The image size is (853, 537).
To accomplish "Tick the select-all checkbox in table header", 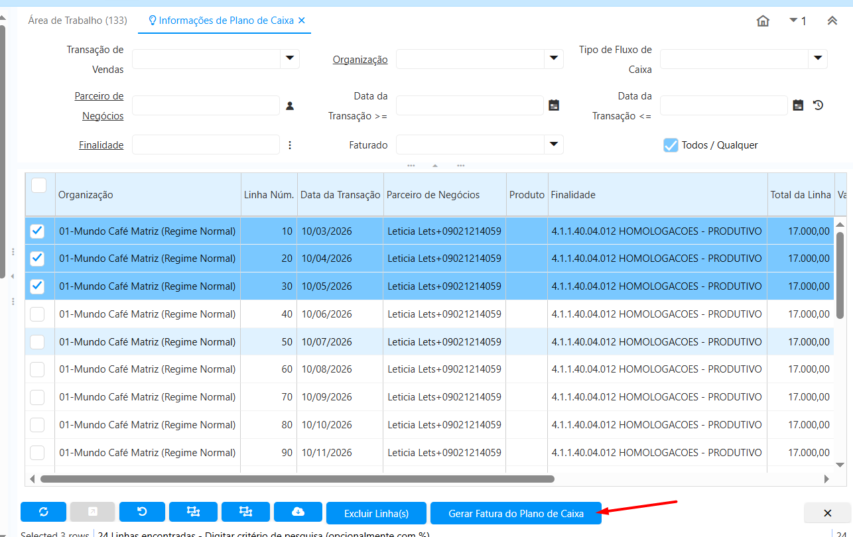I will tap(39, 186).
